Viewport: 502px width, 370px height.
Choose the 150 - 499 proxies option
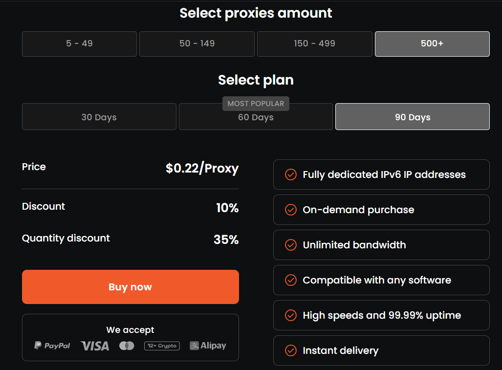click(315, 44)
